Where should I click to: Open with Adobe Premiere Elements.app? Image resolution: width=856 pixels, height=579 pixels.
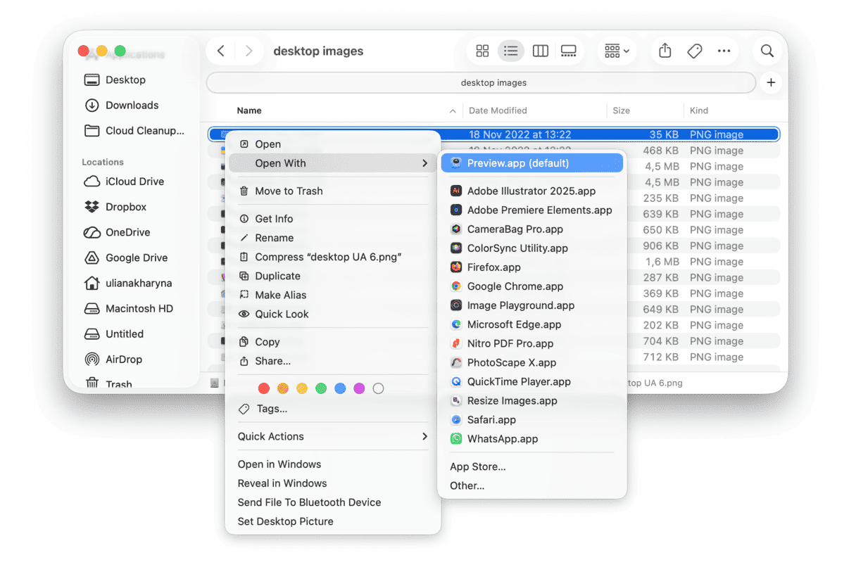pyautogui.click(x=531, y=210)
